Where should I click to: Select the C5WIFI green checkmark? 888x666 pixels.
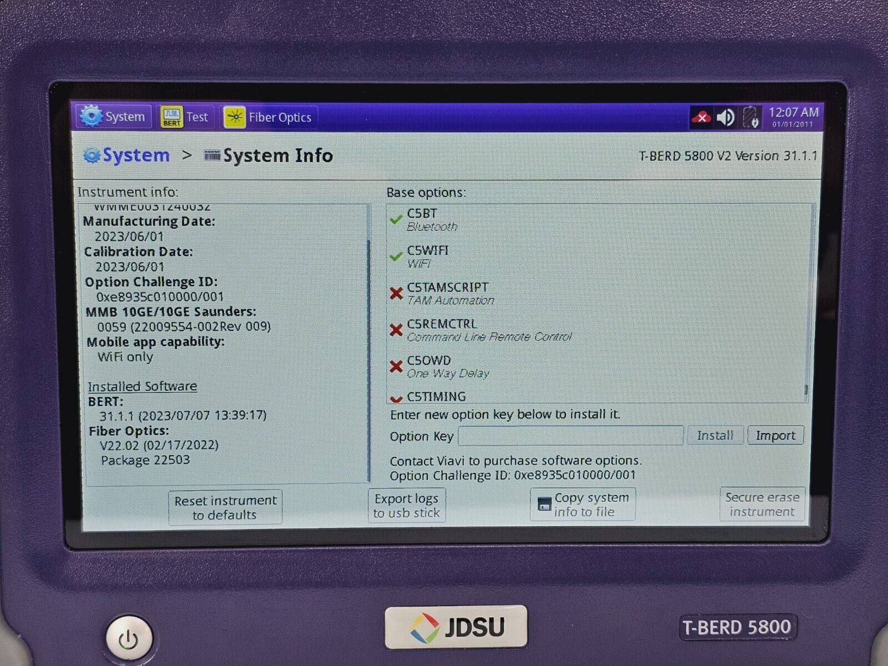396,257
